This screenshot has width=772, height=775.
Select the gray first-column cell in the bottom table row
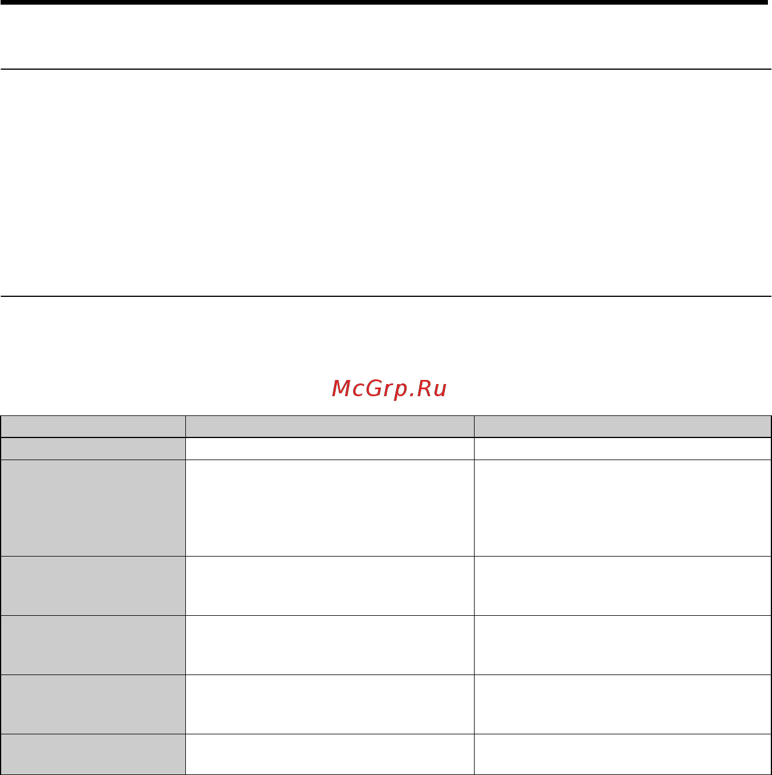93,754
